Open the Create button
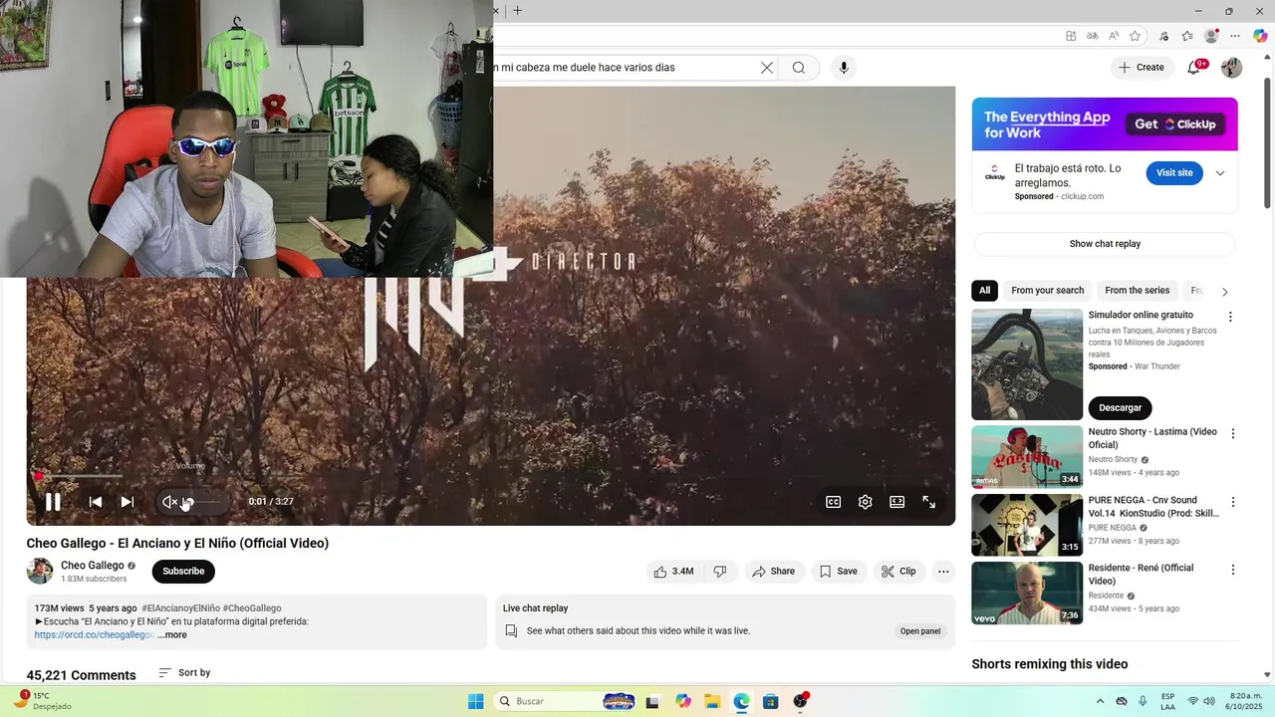The image size is (1275, 717). tap(1142, 68)
